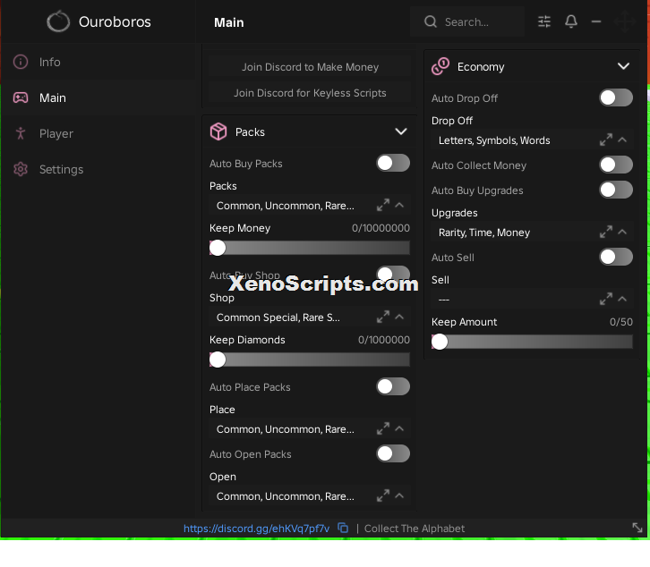The width and height of the screenshot is (650, 567).
Task: Collapse the Economy section chevron
Action: [623, 66]
